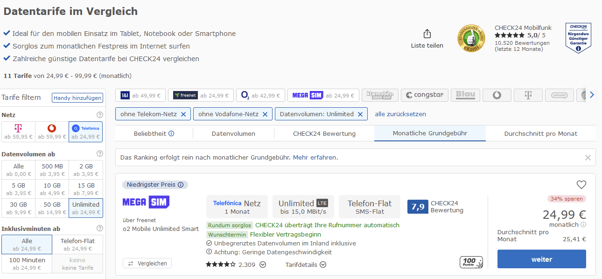The width and height of the screenshot is (602, 279).
Task: Click the 34% sparen badge
Action: 567,199
